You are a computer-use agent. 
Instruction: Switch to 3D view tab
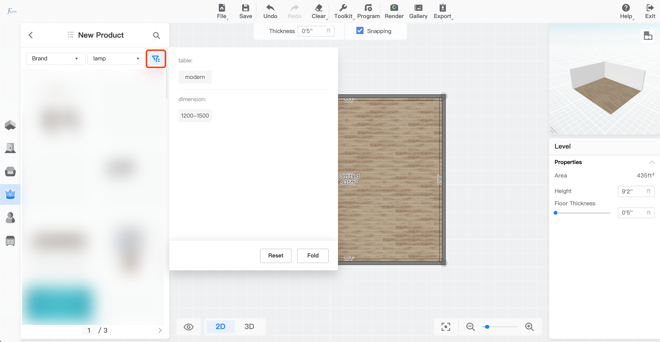point(249,327)
